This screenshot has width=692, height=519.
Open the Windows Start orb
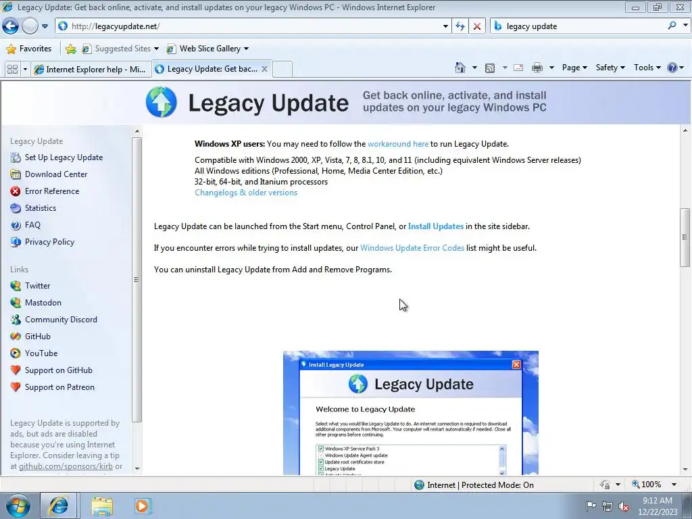tap(18, 505)
